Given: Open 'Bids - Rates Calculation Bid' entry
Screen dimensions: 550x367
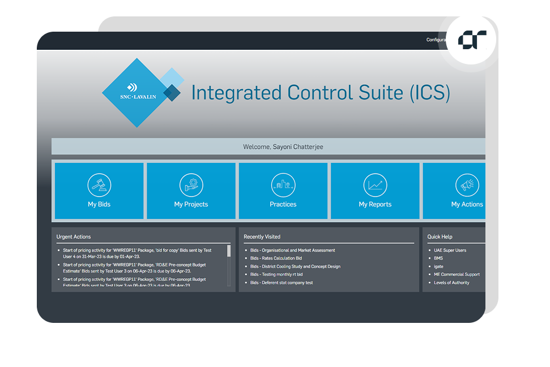Looking at the screenshot, I should (x=278, y=257).
